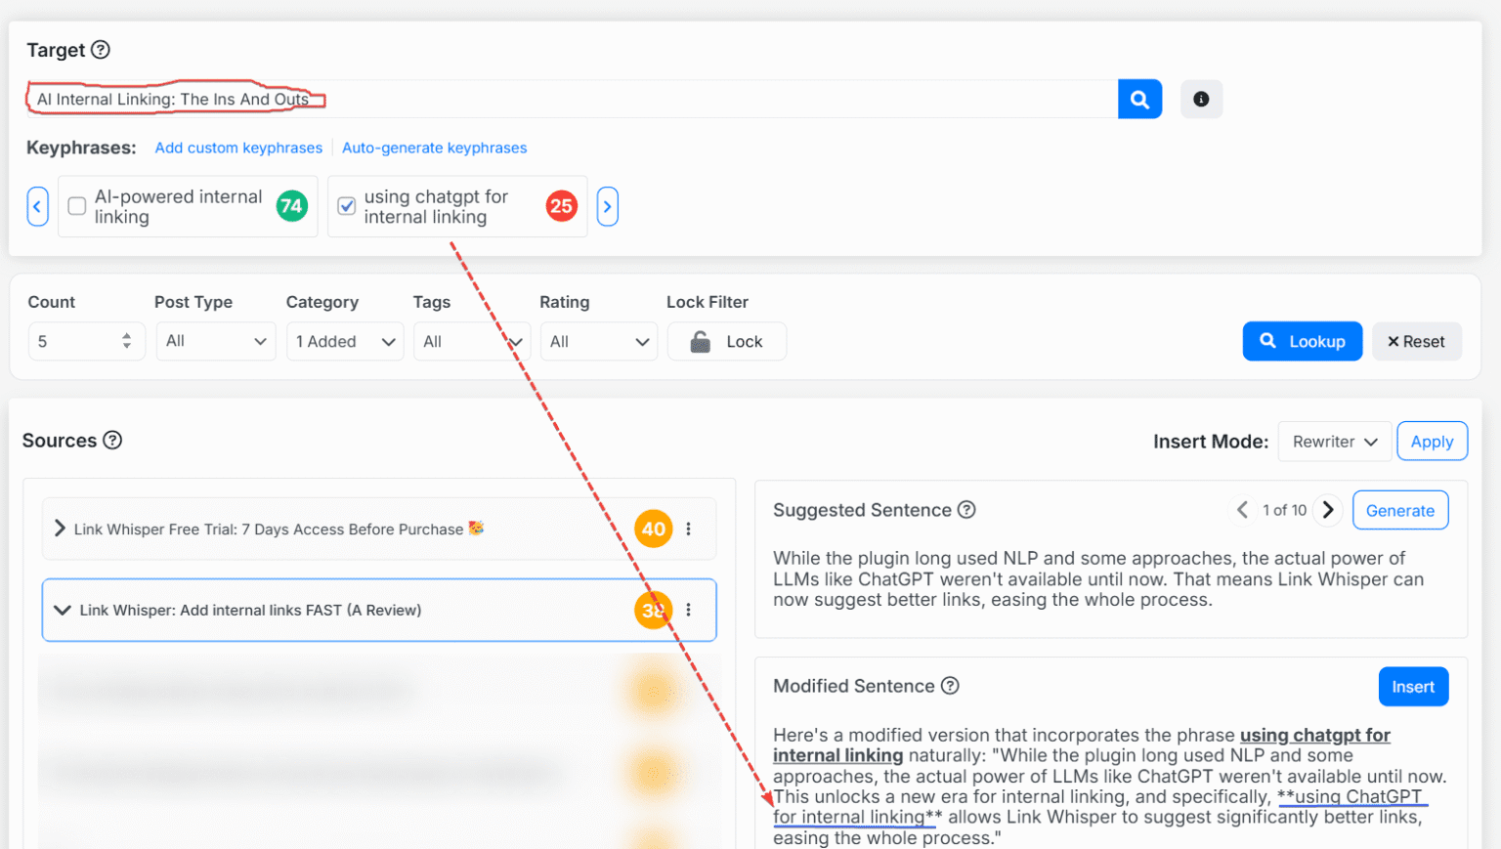Image resolution: width=1501 pixels, height=849 pixels.
Task: Open the Rating dropdown
Action: click(x=599, y=341)
